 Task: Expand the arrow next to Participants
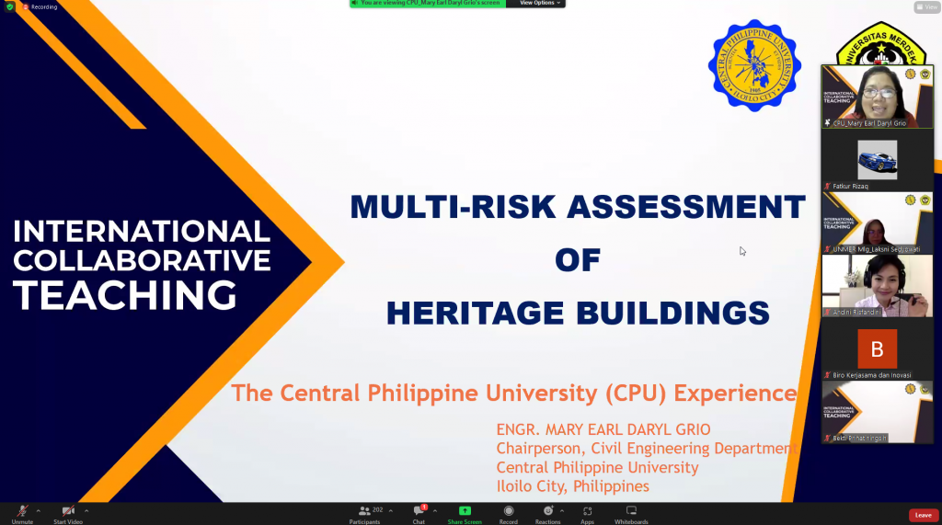tap(390, 511)
